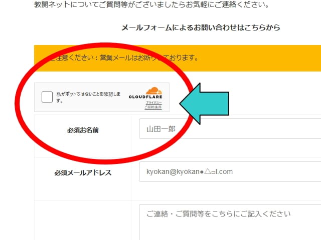Check the "私がボットではない" verification checkbox

coord(47,97)
